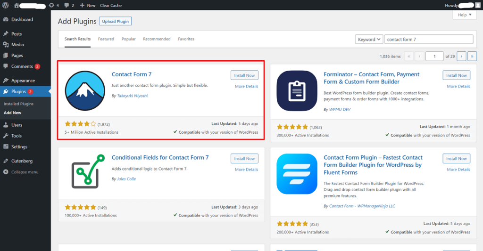Open author WPMU DEV link
483x251 pixels.
coord(340,110)
